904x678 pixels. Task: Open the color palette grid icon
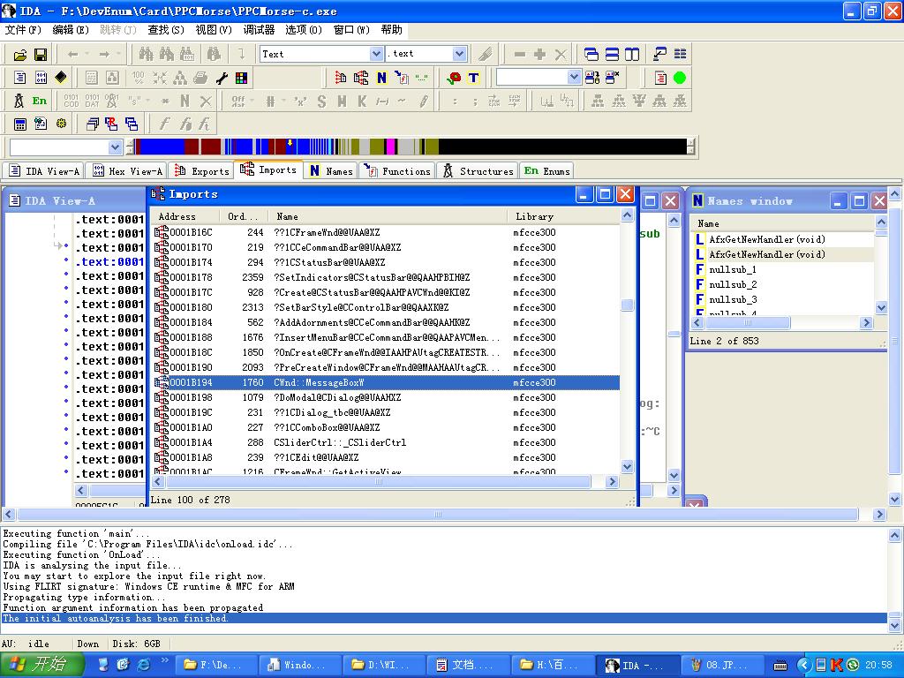click(x=242, y=78)
